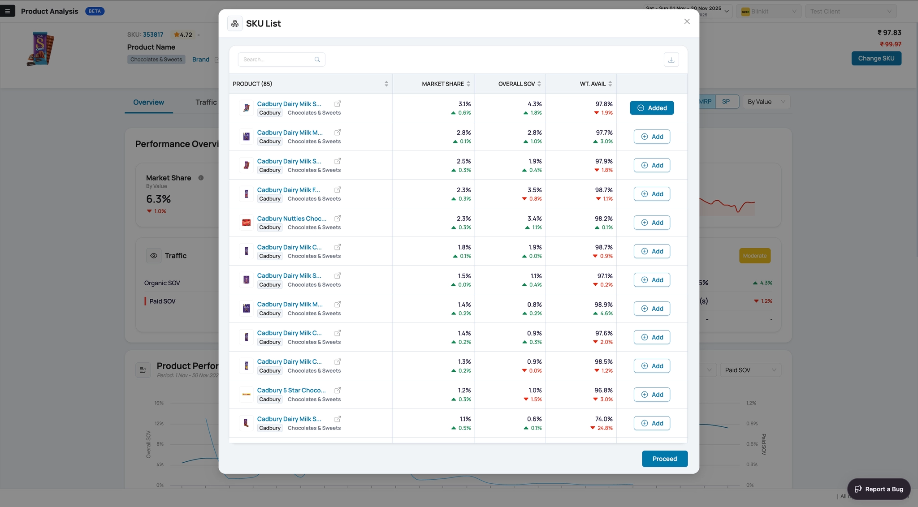
Task: Open external link for 2.8% market share product
Action: click(338, 133)
